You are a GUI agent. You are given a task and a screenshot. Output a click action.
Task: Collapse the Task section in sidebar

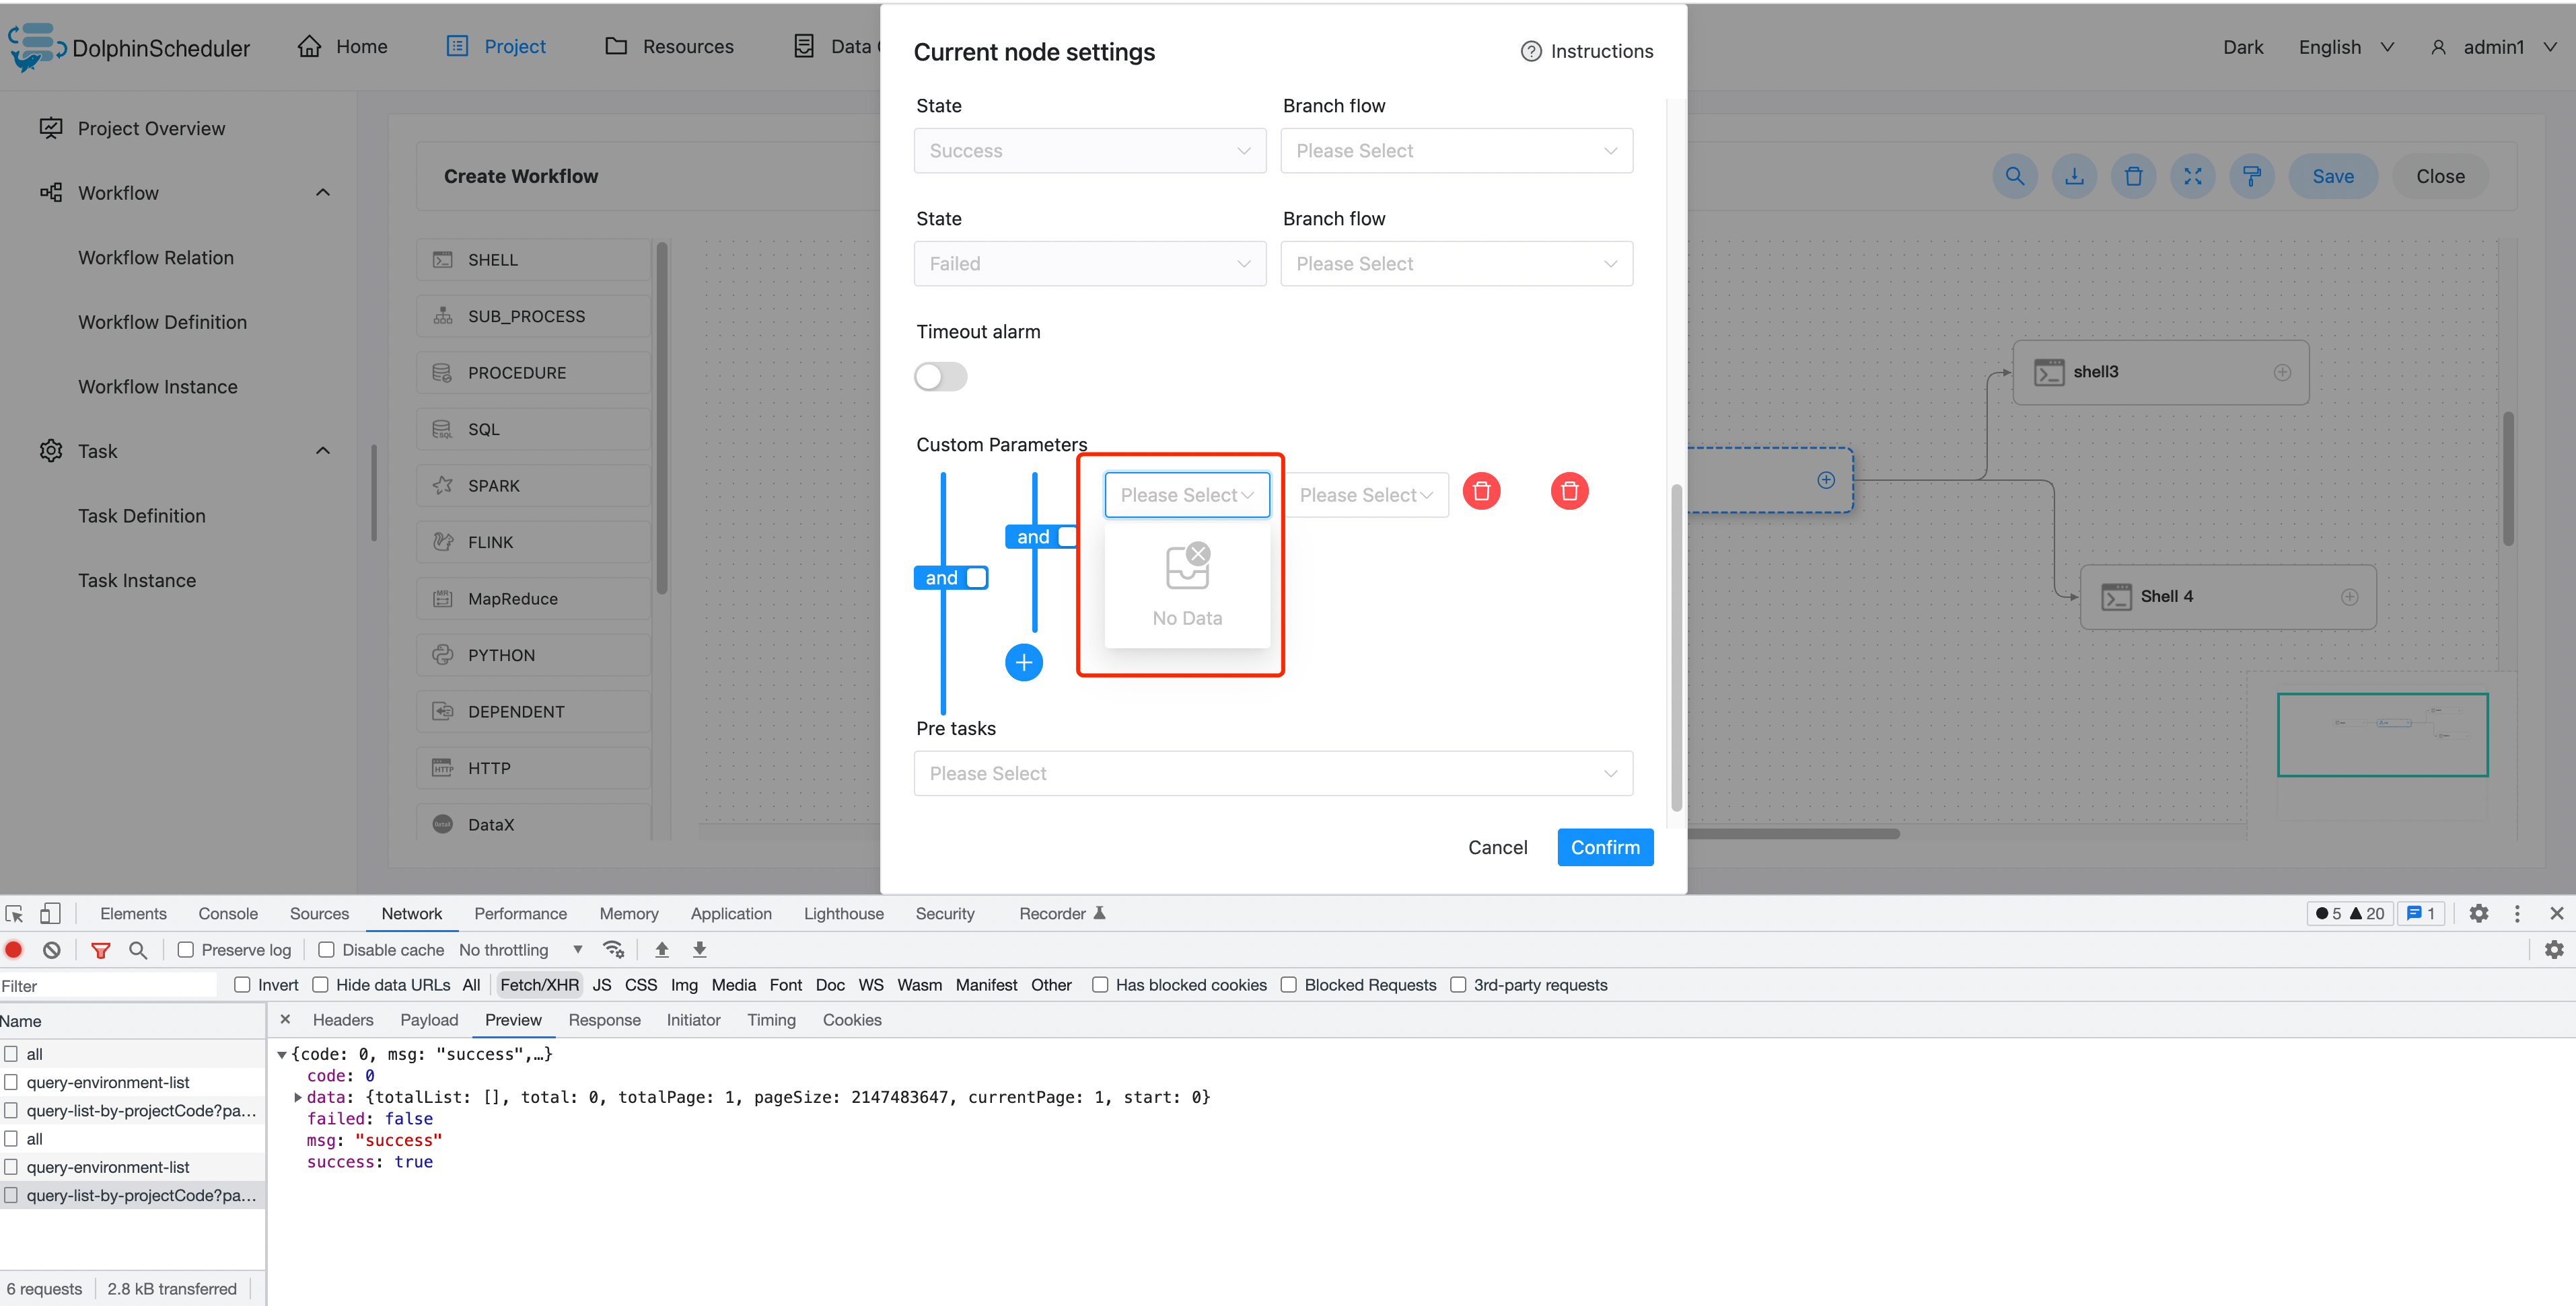(x=322, y=450)
